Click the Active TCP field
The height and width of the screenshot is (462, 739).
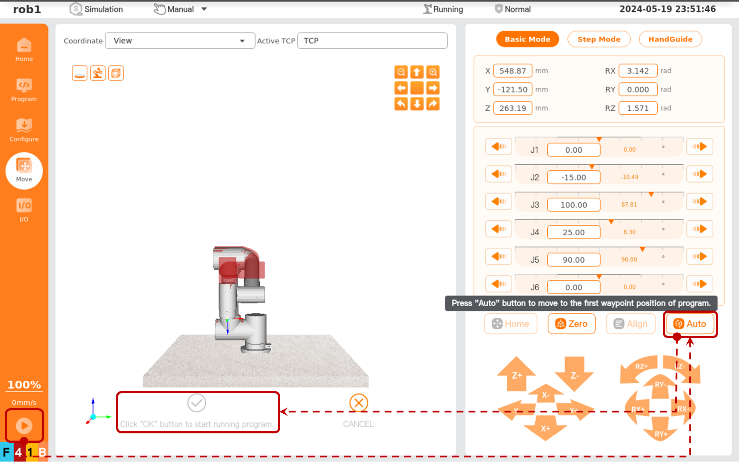(372, 41)
